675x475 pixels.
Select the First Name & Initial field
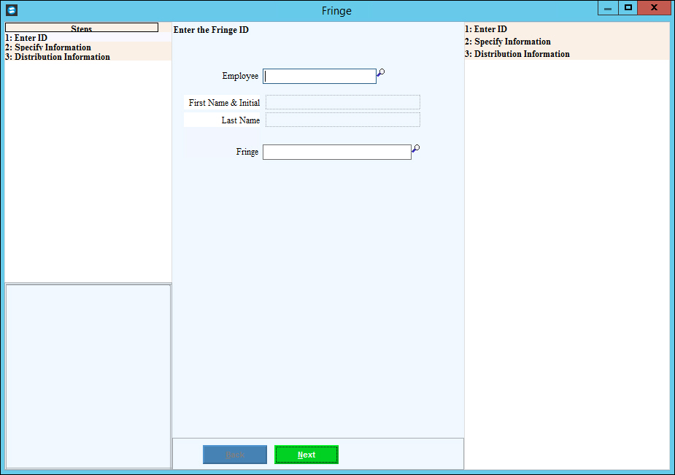click(343, 102)
